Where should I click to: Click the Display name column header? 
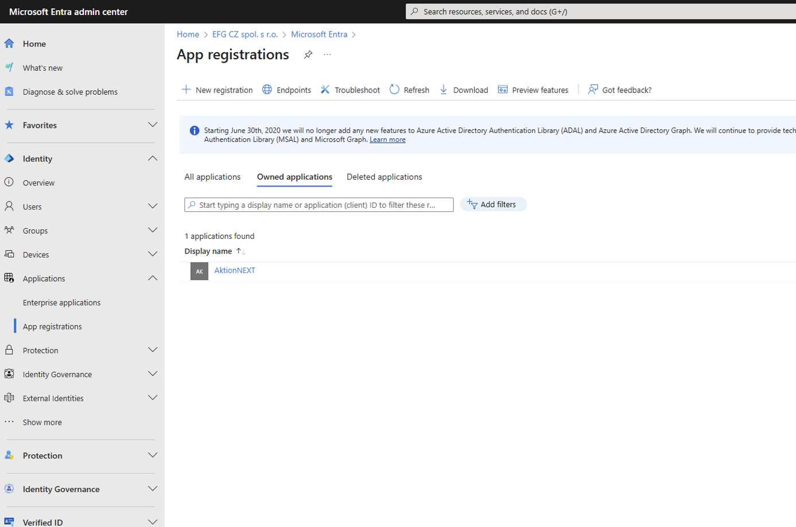tap(208, 251)
